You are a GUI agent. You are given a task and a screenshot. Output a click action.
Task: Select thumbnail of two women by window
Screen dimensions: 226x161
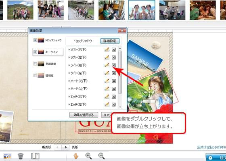tap(111, 10)
